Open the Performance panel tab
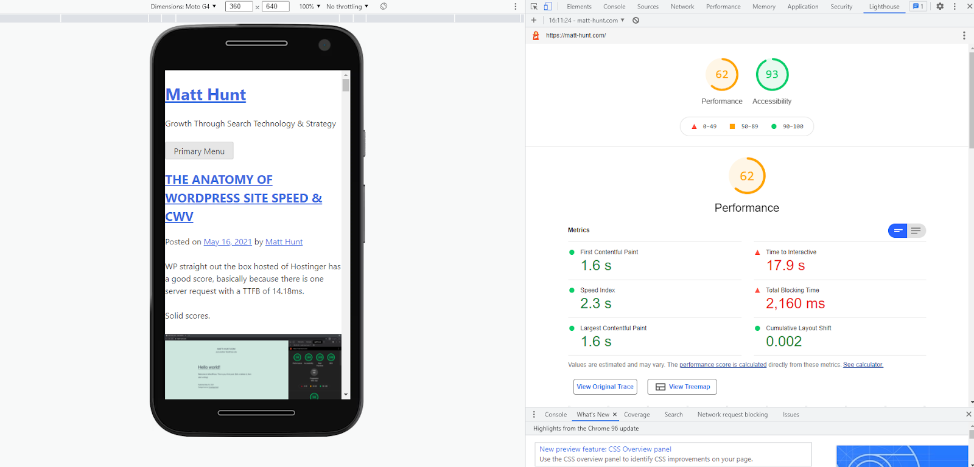The width and height of the screenshot is (974, 467). 723,6
